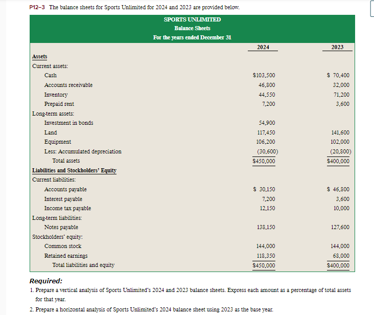This screenshot has height=315, width=374.
Task: Click the Accounts payable row label
Action: [x=65, y=190]
